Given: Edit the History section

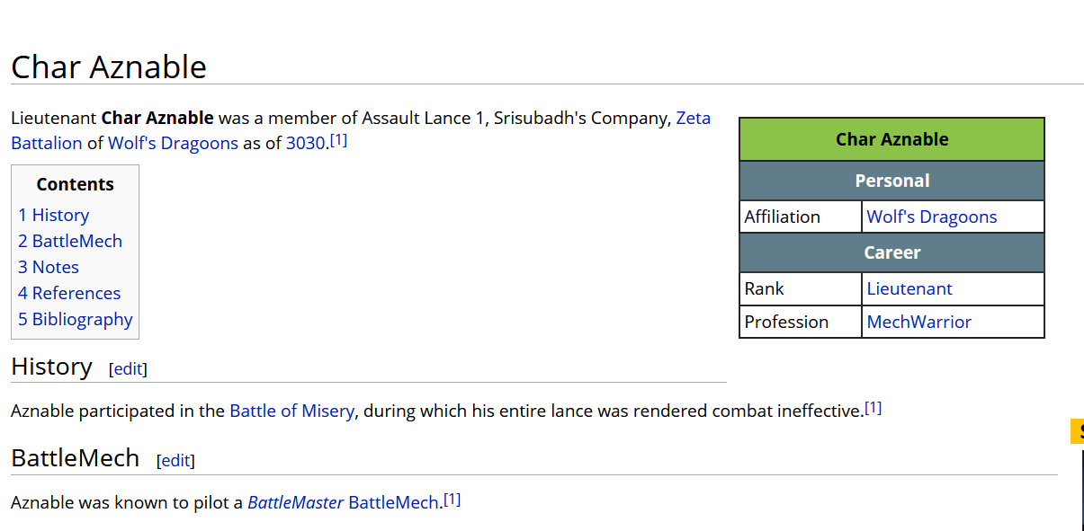Looking at the screenshot, I should coord(128,368).
